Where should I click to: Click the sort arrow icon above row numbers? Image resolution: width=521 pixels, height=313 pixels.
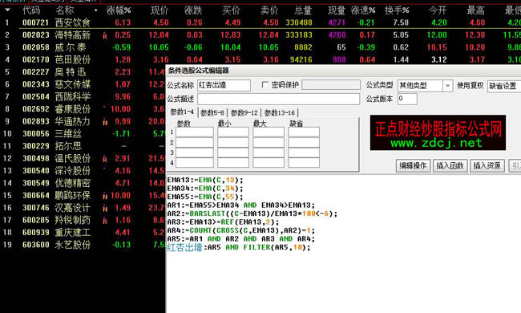pyautogui.click(x=7, y=10)
